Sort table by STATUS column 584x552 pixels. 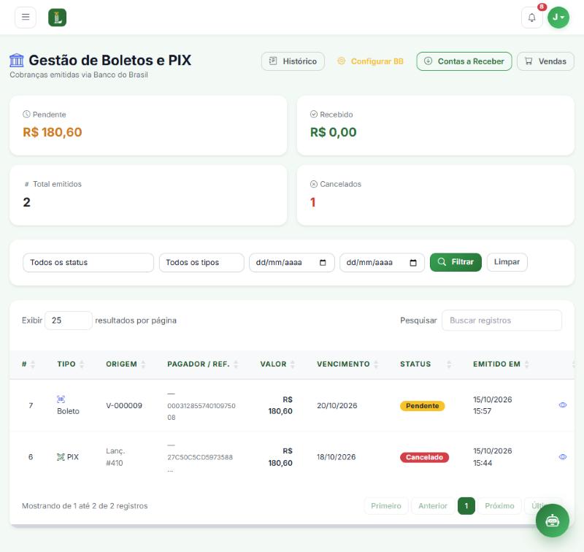(x=426, y=364)
